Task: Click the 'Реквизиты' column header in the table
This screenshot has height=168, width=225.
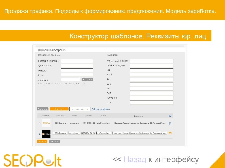Action: pyautogui.click(x=139, y=116)
